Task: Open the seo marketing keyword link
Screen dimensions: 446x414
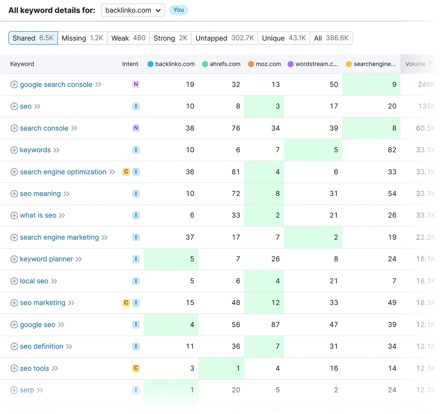Action: pyautogui.click(x=43, y=303)
